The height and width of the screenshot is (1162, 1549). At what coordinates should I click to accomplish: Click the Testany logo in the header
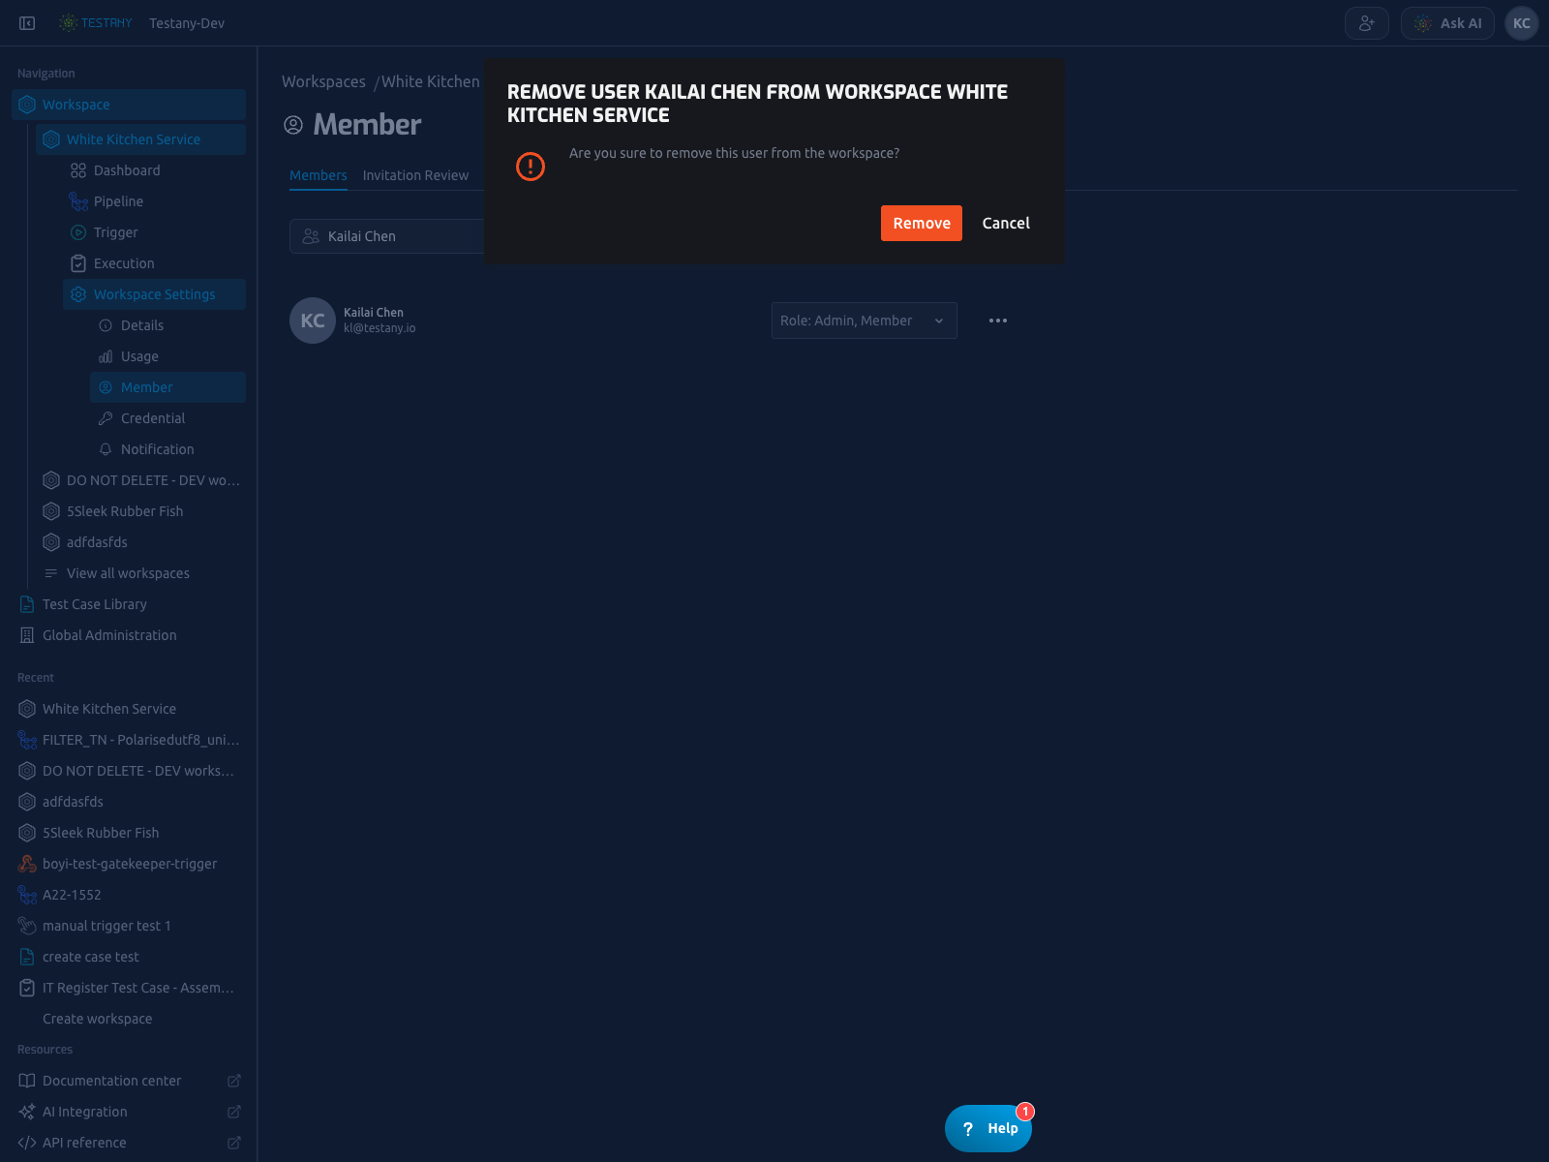point(95,23)
